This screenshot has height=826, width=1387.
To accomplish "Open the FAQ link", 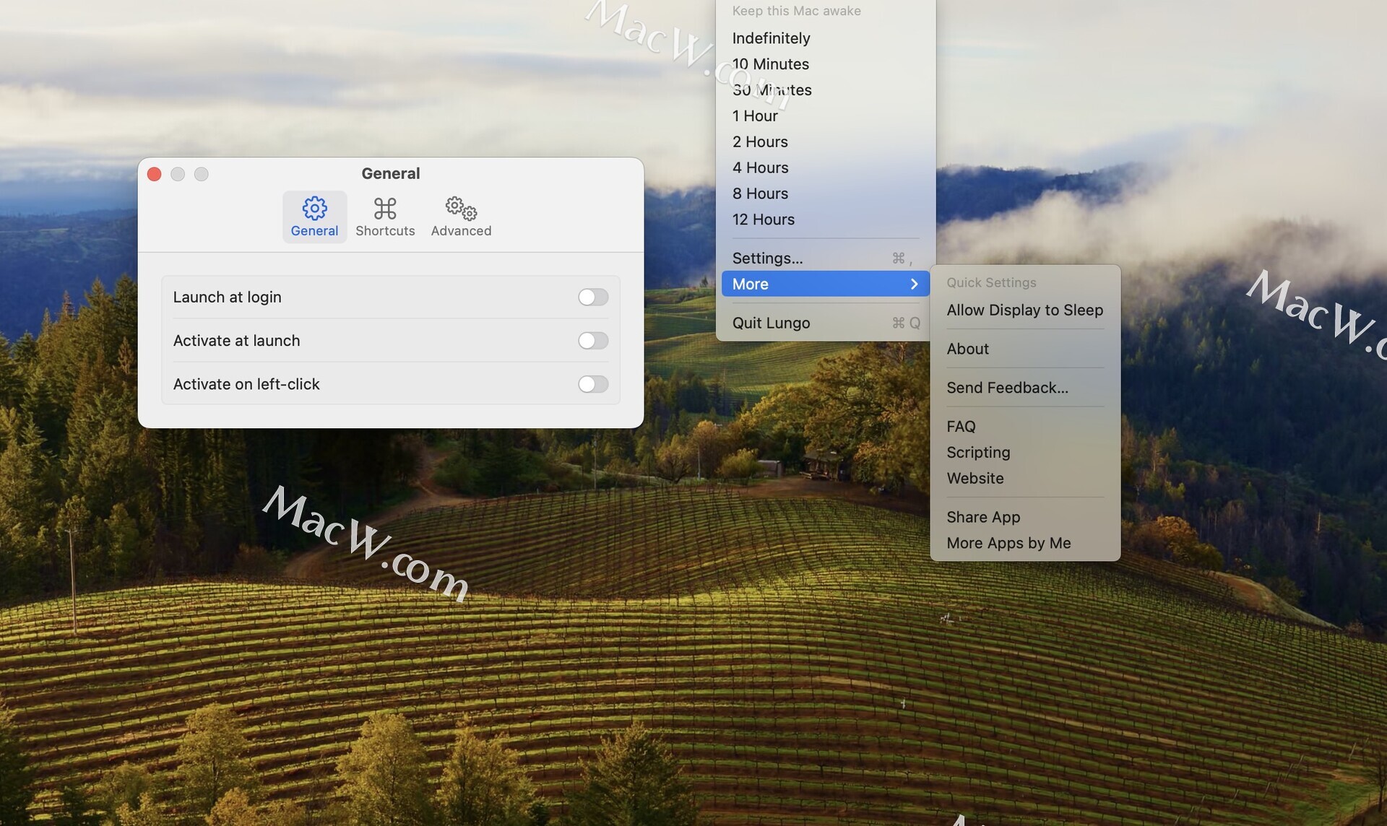I will pyautogui.click(x=961, y=427).
